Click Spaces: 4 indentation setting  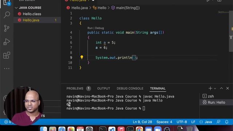pos(164,122)
